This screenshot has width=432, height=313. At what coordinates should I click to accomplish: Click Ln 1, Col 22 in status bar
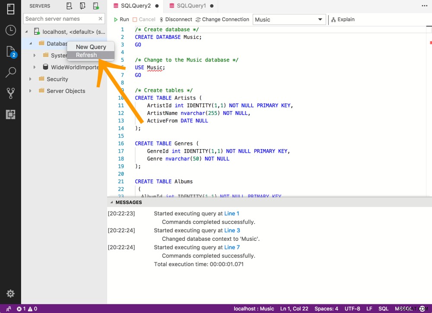click(294, 309)
